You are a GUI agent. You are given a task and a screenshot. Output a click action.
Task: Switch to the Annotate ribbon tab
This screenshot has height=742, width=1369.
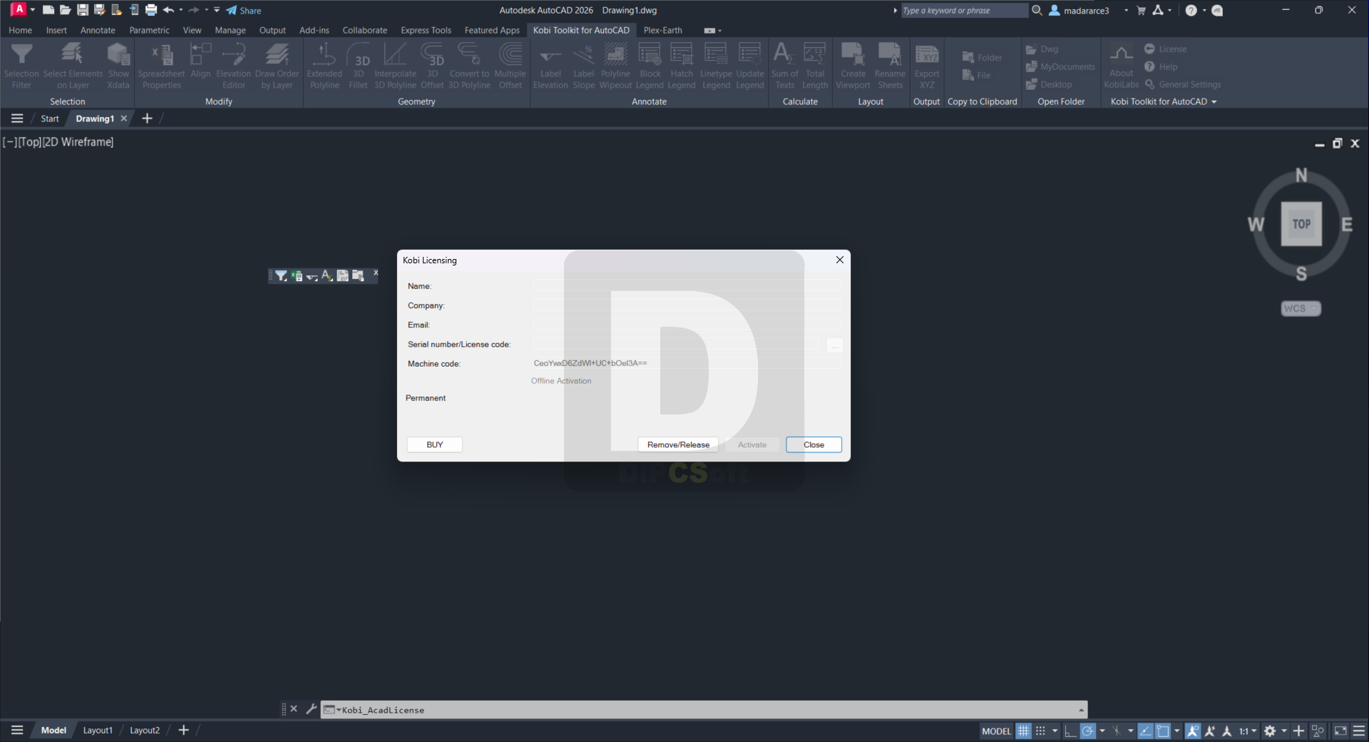[98, 30]
